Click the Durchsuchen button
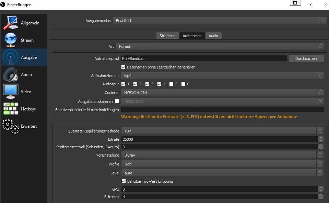 coord(306,58)
